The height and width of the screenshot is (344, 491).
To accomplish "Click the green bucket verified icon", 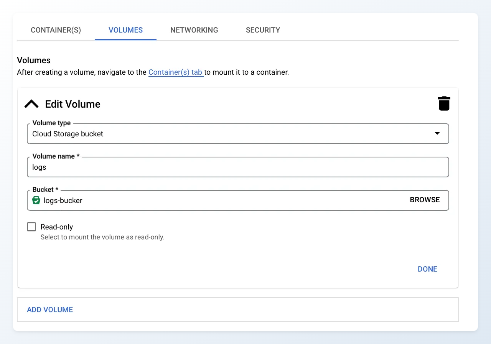I will (x=36, y=200).
